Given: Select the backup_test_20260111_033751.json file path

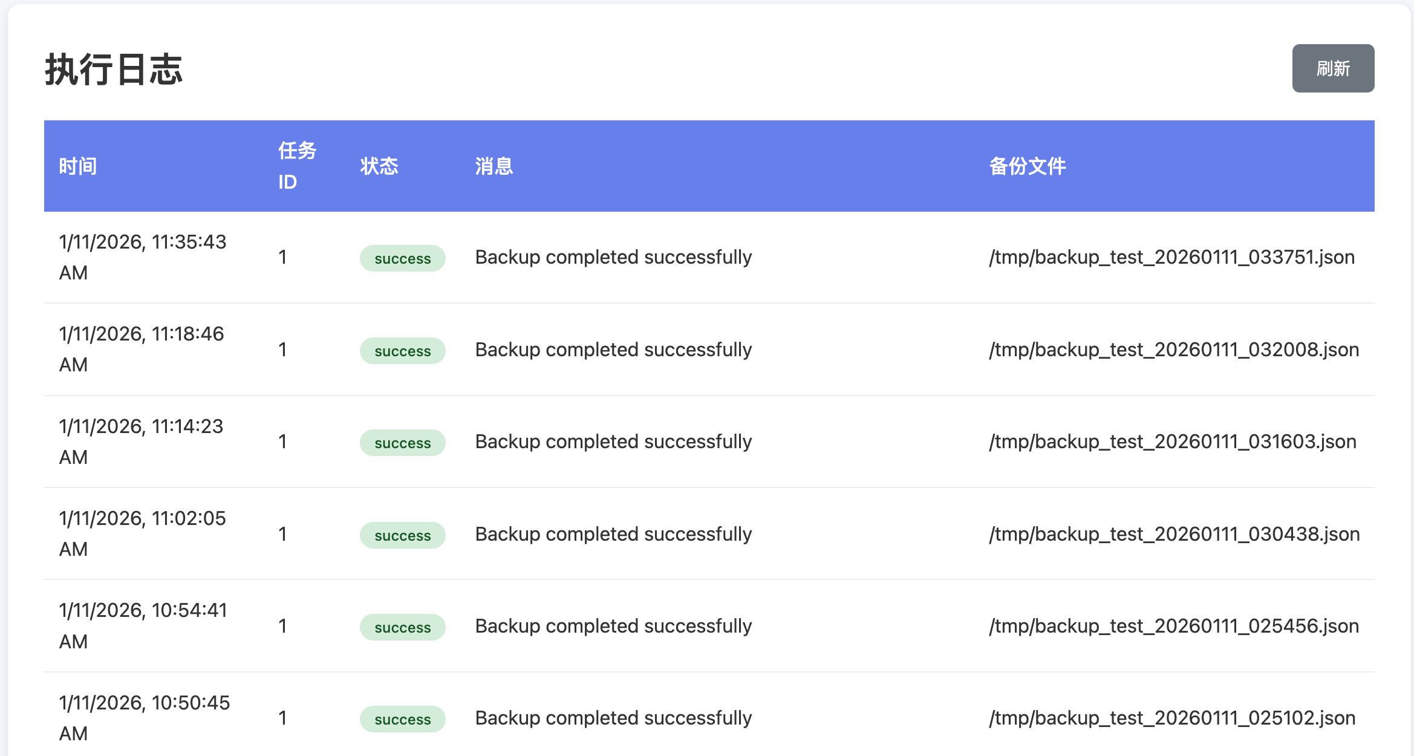Looking at the screenshot, I should click(x=1172, y=257).
